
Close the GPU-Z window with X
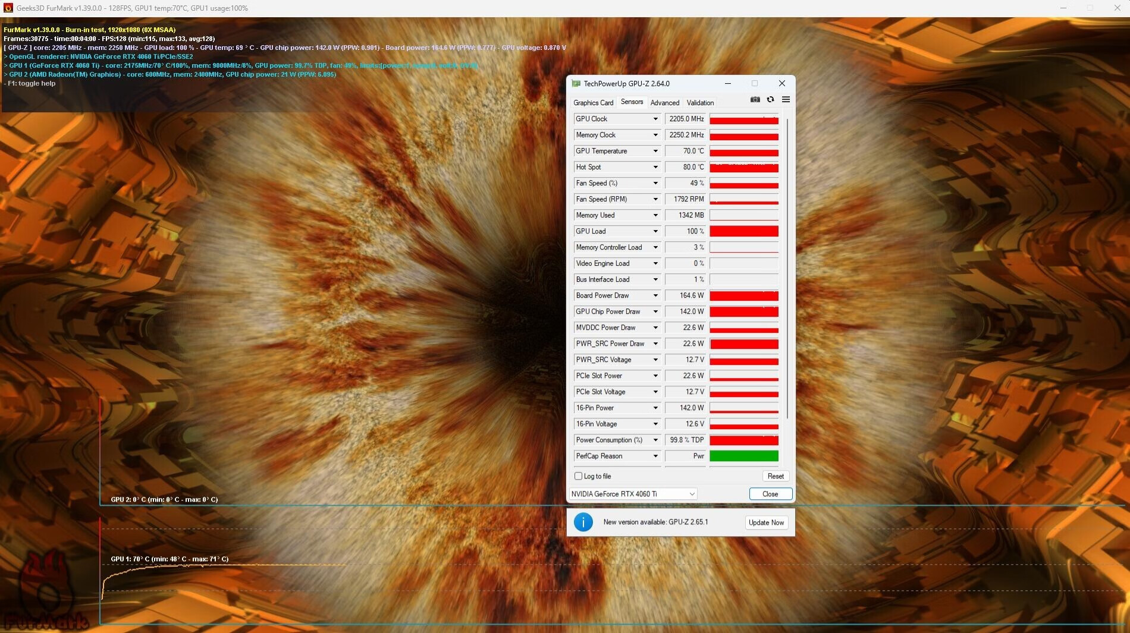coord(782,84)
